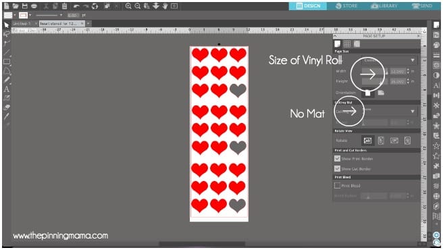This screenshot has height=250, width=443.
Task: Click the Zoom In magnifier icon
Action: 128,6
